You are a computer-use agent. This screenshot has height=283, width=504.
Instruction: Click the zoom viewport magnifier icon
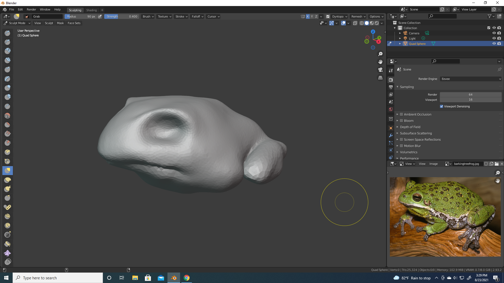click(380, 54)
